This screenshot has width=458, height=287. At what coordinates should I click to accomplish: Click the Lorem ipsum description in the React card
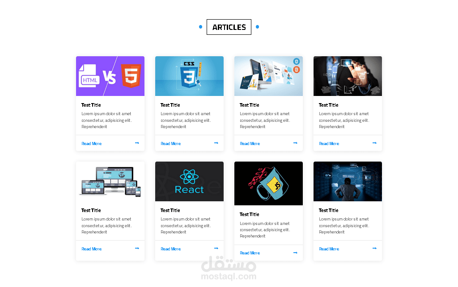[186, 225]
